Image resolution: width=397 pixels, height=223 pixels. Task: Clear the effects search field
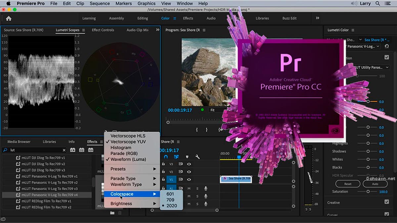64,150
